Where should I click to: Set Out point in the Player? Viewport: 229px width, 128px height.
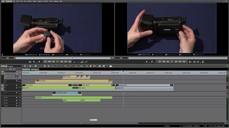(39, 62)
